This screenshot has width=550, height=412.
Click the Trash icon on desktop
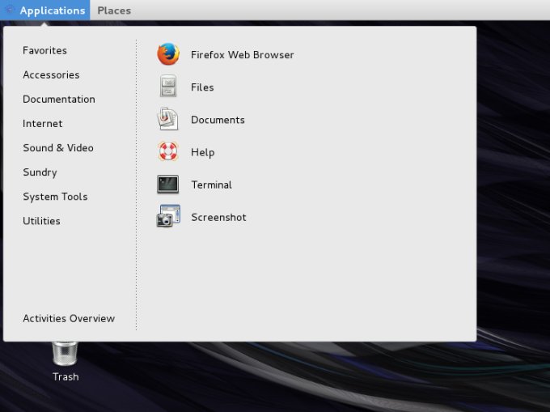(66, 354)
